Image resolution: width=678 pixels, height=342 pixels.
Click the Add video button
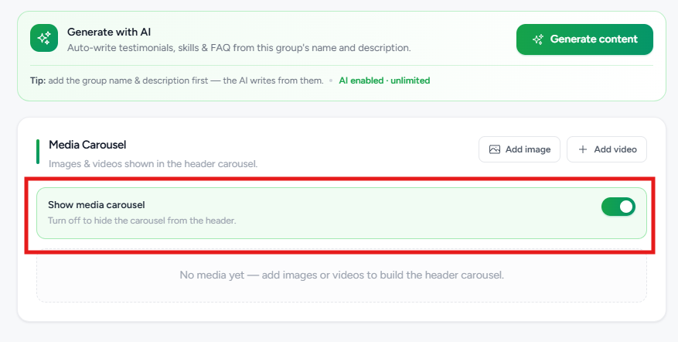607,149
